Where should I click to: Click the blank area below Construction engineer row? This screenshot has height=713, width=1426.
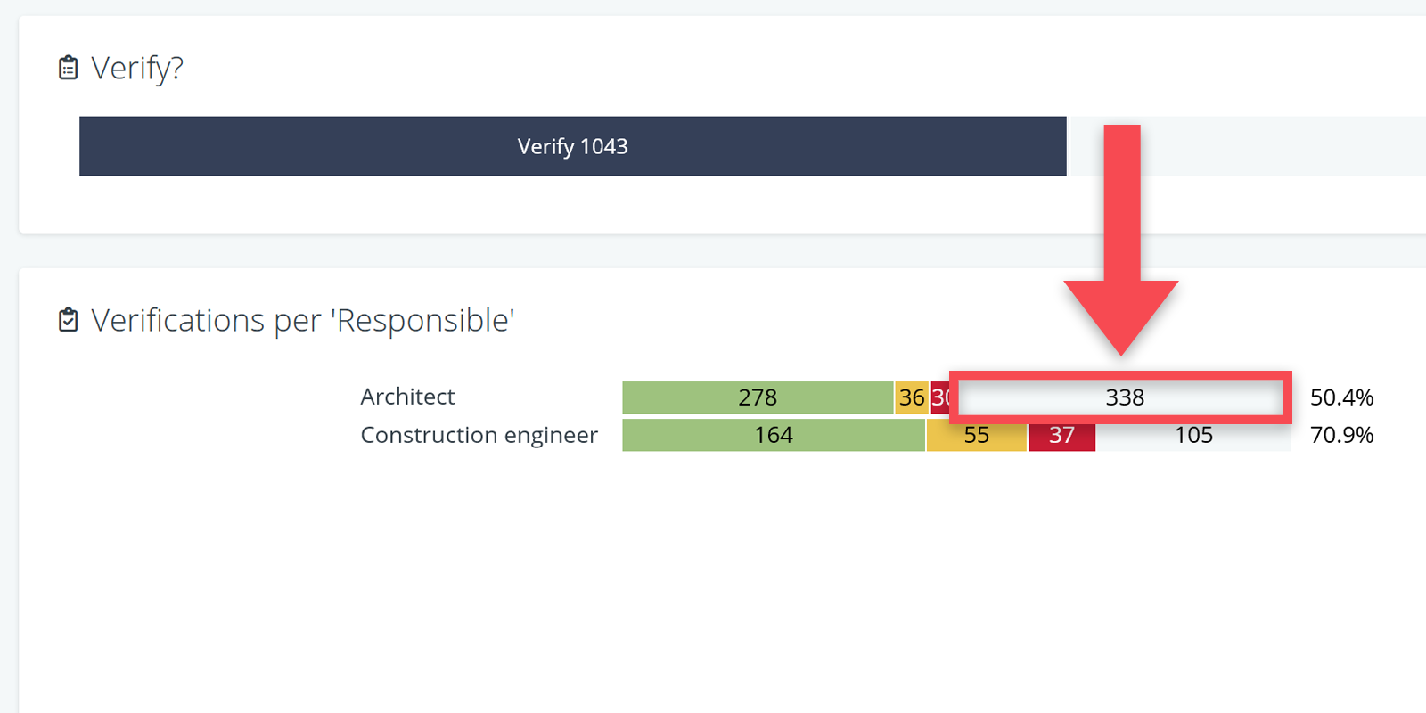713,579
